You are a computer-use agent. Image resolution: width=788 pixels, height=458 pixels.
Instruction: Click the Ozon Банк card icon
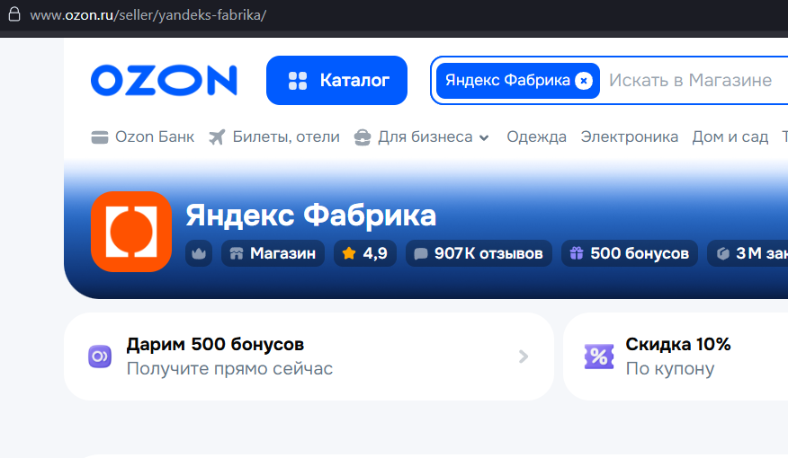100,137
